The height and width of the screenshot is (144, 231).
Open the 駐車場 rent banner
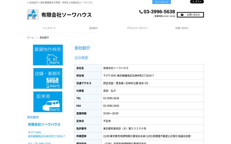click(48, 102)
